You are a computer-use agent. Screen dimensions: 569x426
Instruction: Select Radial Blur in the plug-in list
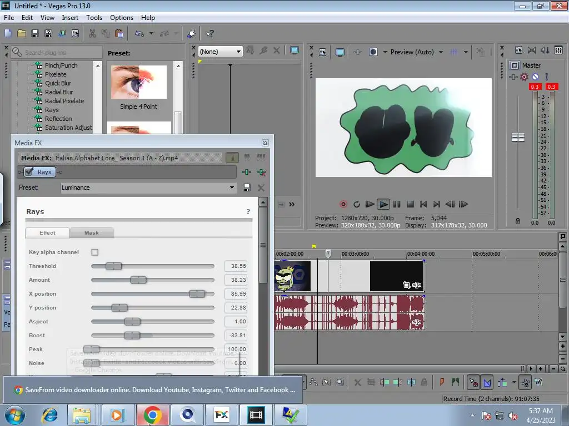click(x=59, y=92)
